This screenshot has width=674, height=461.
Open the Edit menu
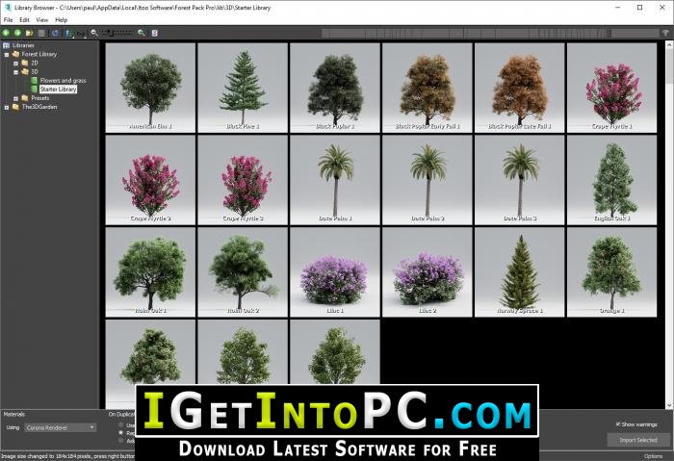coord(25,19)
